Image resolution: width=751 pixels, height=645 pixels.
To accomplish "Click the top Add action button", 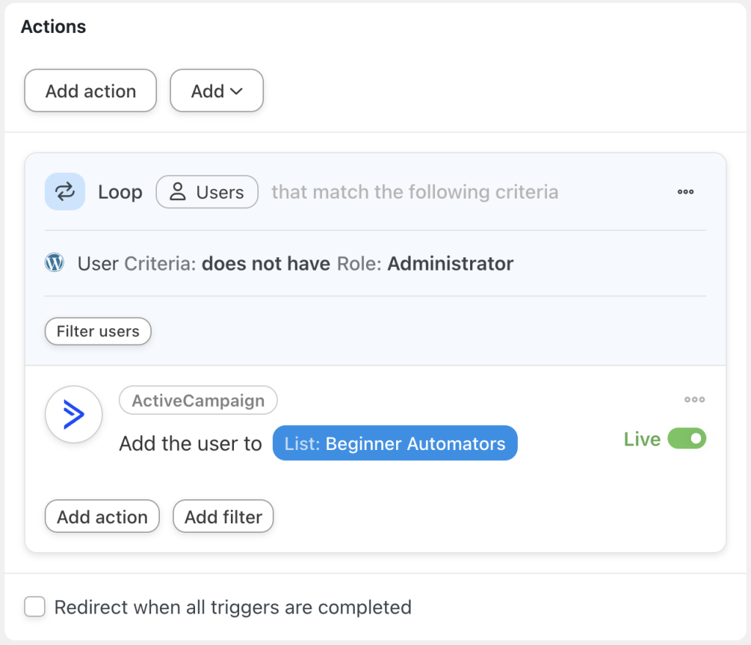I will [x=89, y=90].
